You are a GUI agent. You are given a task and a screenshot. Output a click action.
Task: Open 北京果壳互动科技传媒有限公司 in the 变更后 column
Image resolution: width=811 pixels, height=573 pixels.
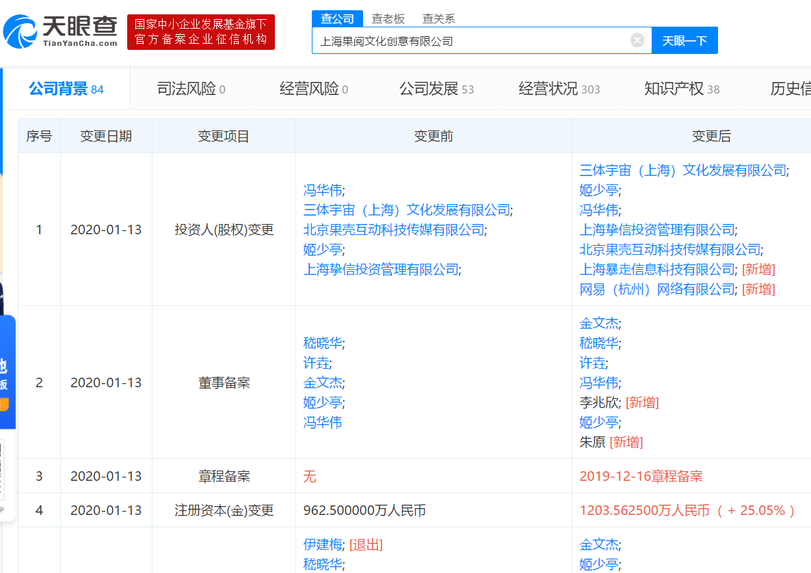[670, 249]
